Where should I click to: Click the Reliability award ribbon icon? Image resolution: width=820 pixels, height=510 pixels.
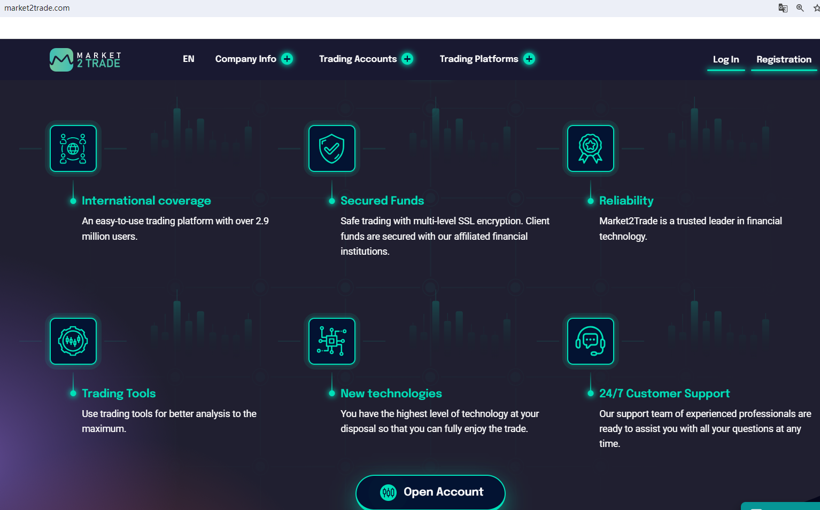[x=591, y=148]
